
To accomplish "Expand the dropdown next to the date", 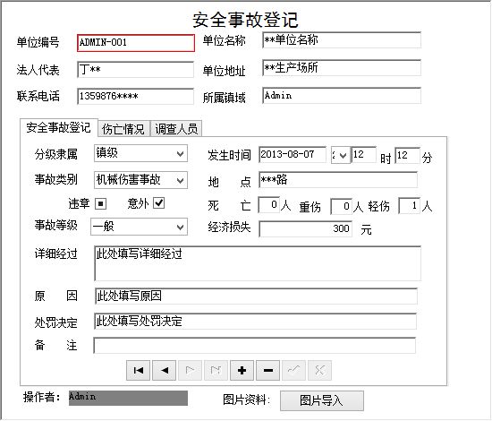I will 343,155.
